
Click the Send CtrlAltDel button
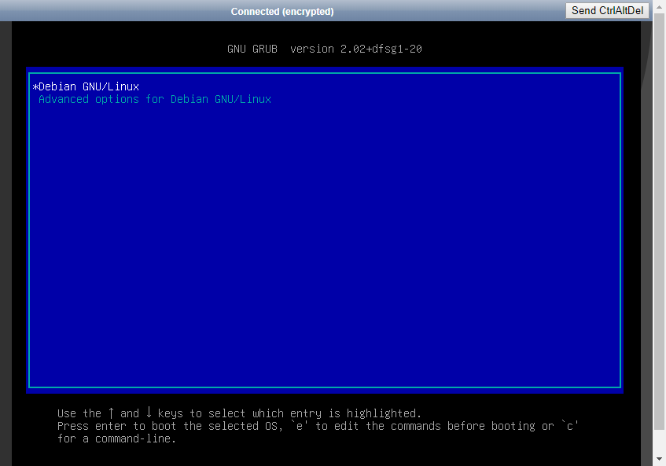click(607, 10)
